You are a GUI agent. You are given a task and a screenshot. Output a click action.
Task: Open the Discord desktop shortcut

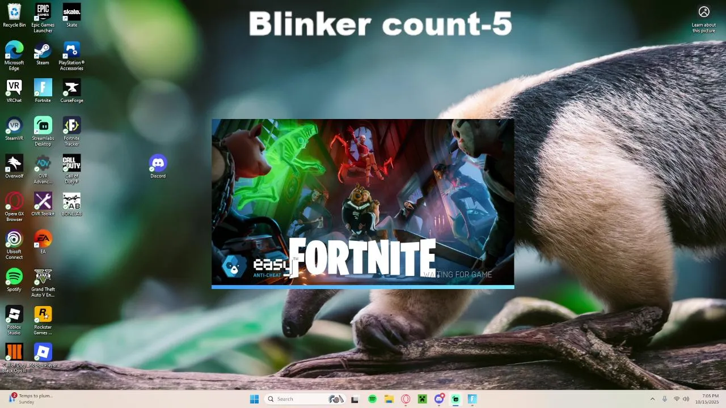(158, 167)
